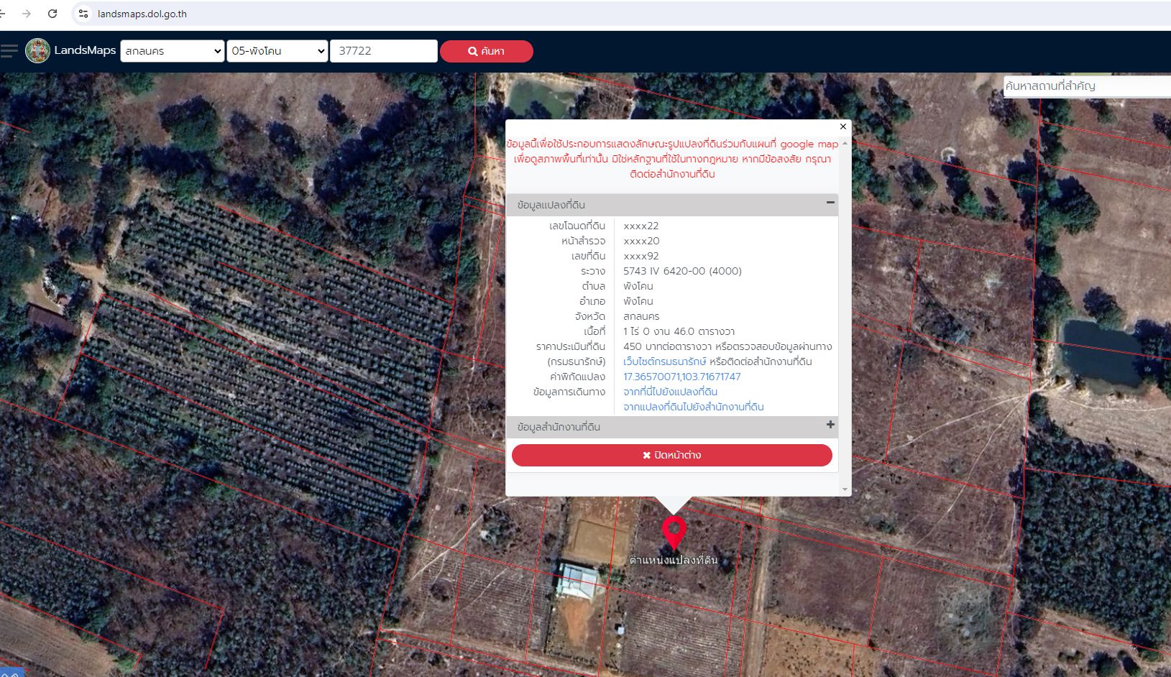Click the popup scrollbar down arrow

tap(845, 489)
